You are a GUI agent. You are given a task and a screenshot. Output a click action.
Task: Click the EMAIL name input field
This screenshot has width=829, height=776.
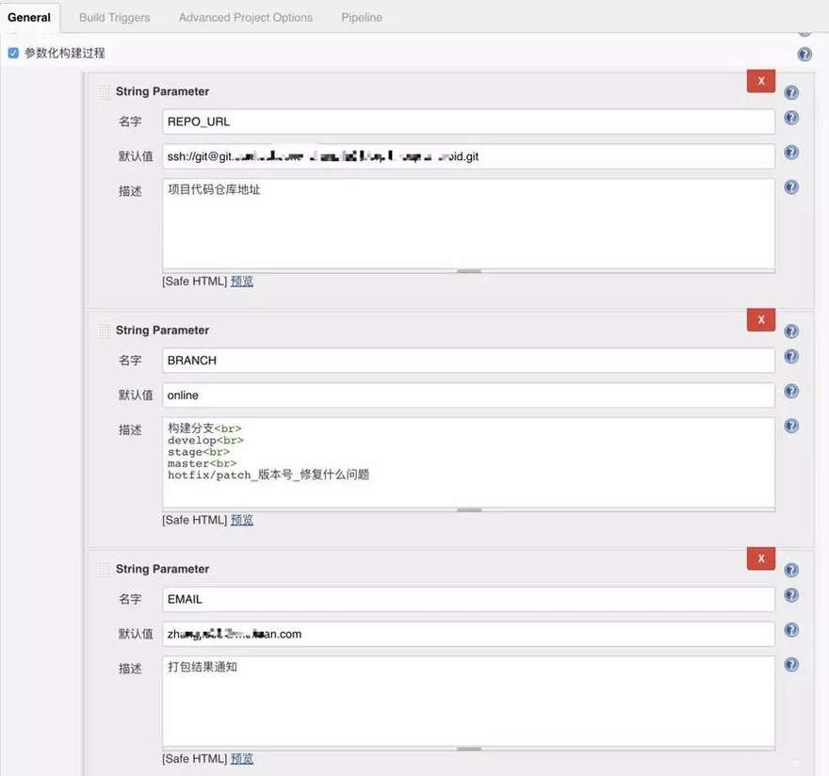coord(468,599)
